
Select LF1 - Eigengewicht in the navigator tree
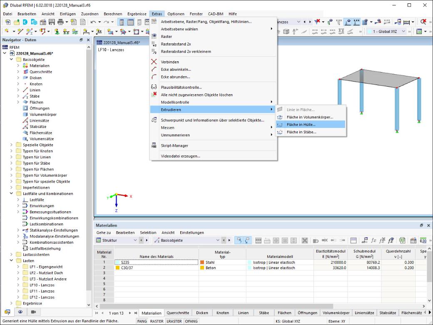tap(46, 267)
